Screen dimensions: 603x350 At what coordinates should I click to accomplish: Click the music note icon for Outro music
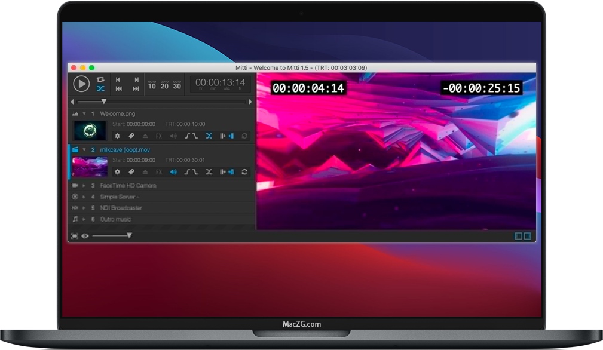(x=75, y=219)
